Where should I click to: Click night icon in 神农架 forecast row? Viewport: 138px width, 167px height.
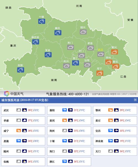click(x=116, y=141)
